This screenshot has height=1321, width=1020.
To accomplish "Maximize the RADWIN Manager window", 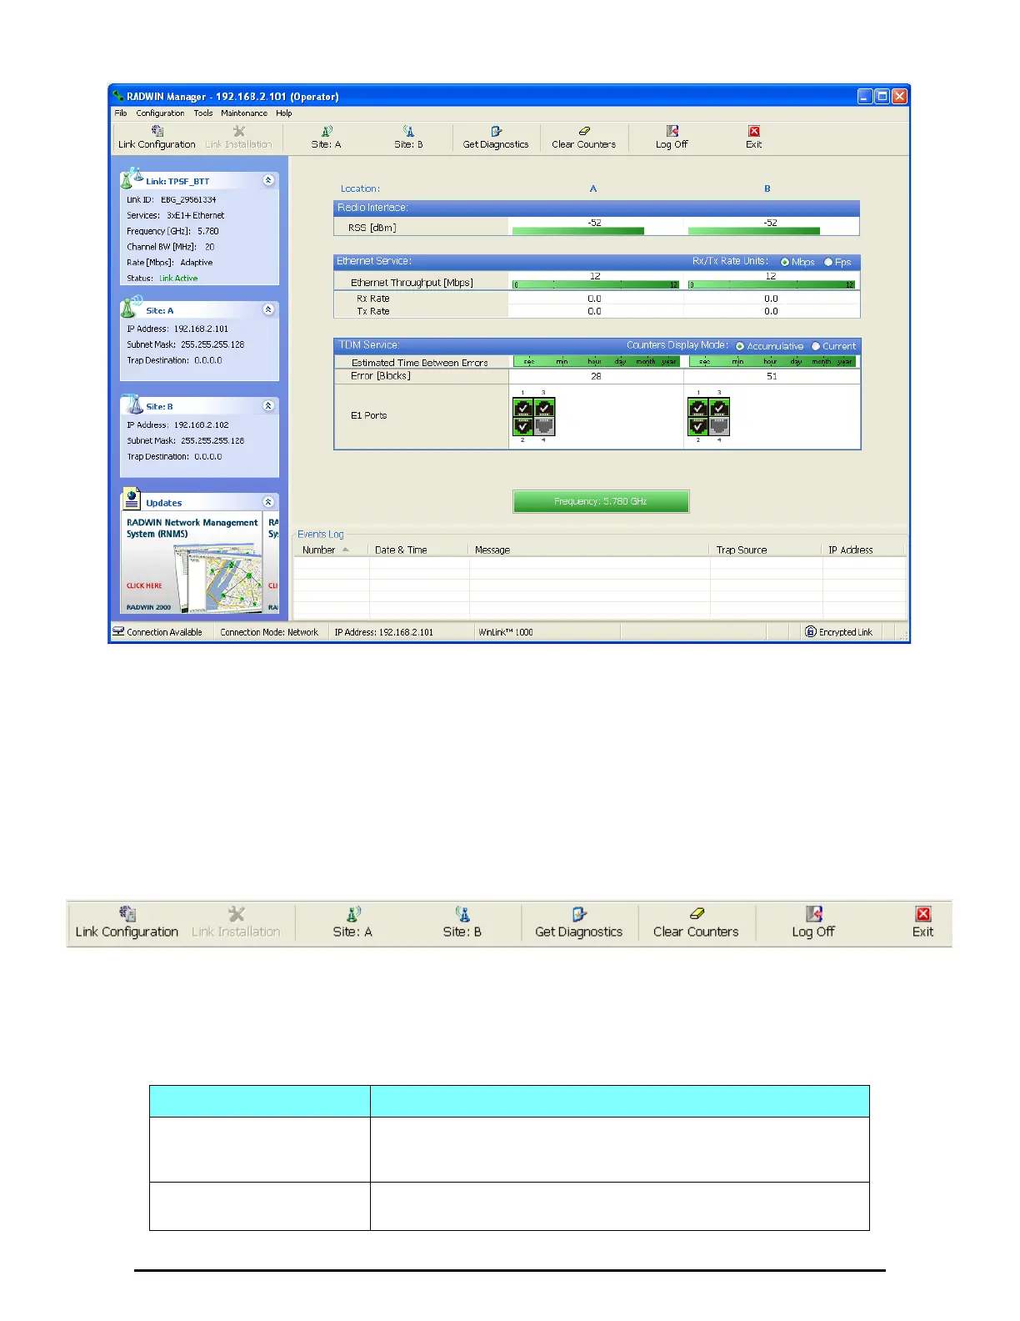I will tap(882, 96).
